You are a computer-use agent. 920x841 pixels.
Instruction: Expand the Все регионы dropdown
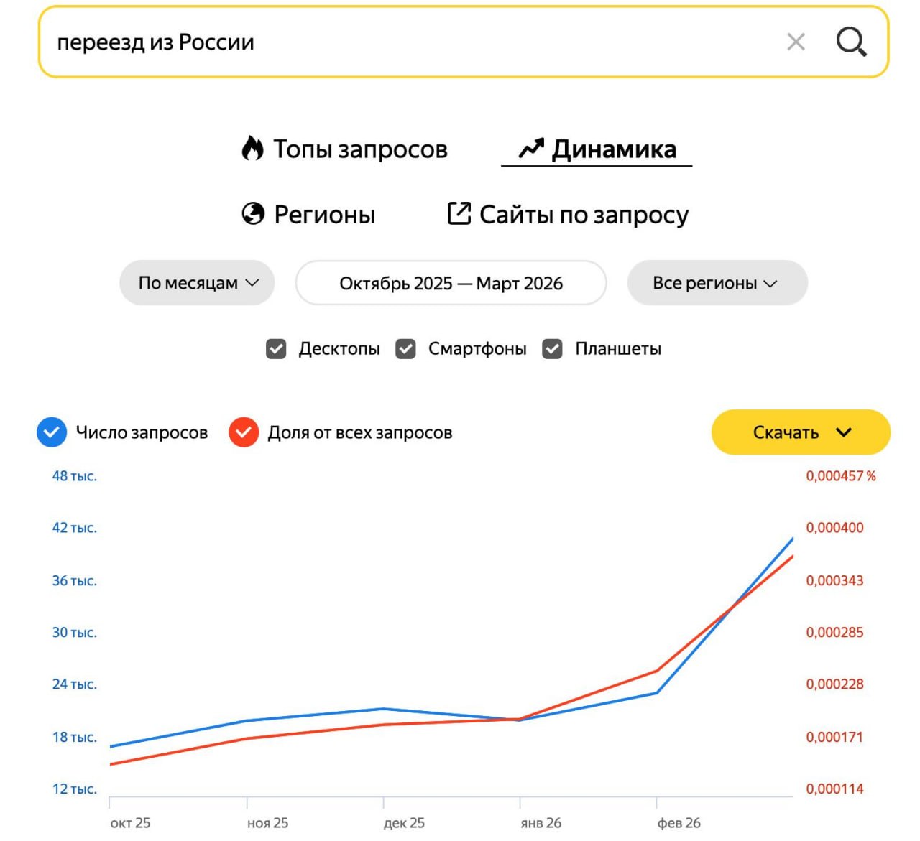(717, 283)
